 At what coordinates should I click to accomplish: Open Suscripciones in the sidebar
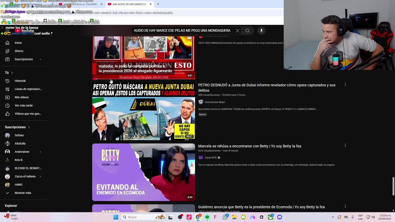click(23, 59)
